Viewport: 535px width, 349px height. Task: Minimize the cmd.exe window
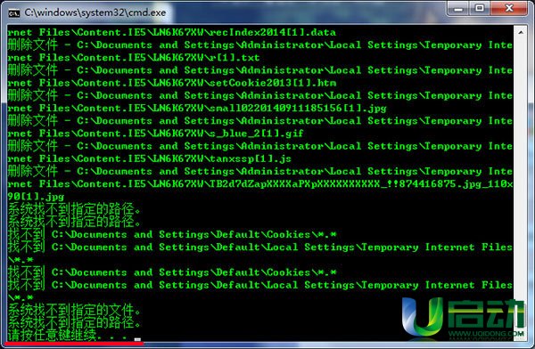(458, 9)
